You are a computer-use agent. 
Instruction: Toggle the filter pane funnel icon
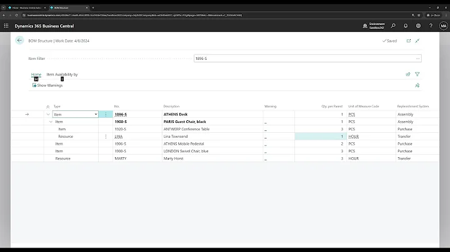click(417, 74)
